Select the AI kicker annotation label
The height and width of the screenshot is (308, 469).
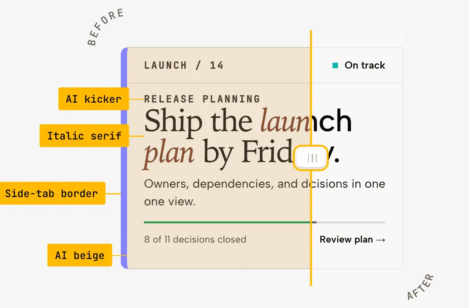click(94, 99)
